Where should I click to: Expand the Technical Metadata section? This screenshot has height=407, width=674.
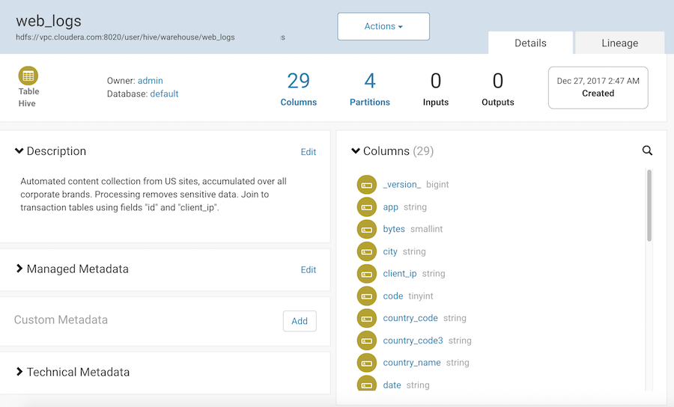tap(19, 372)
